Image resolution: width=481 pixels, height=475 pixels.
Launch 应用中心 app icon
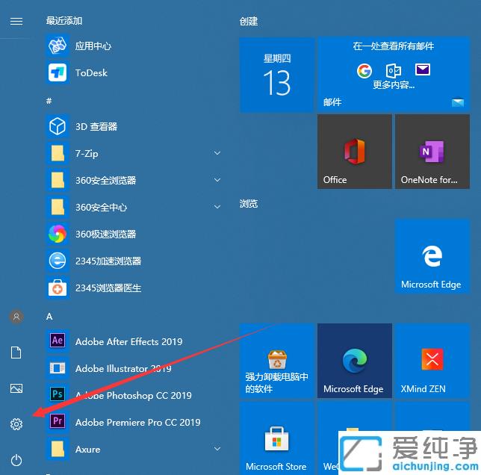point(58,46)
